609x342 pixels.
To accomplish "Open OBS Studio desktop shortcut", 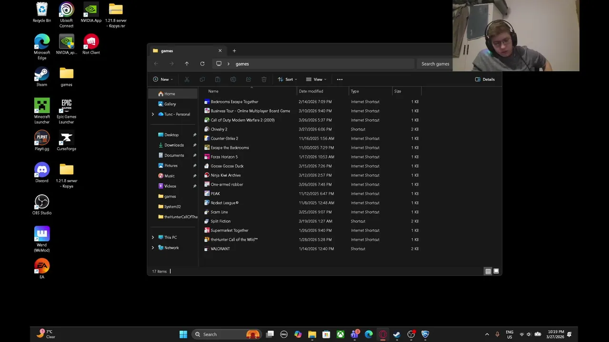I will [42, 205].
